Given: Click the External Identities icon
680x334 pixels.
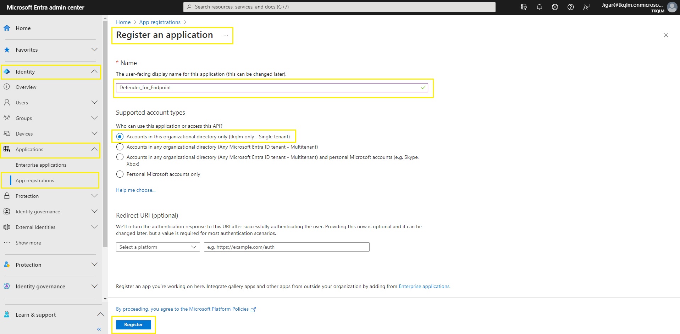Looking at the screenshot, I should pos(7,227).
